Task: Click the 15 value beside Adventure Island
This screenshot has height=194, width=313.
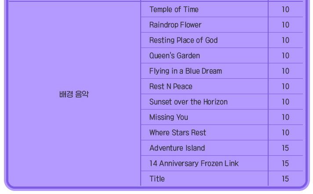Action: 285,148
